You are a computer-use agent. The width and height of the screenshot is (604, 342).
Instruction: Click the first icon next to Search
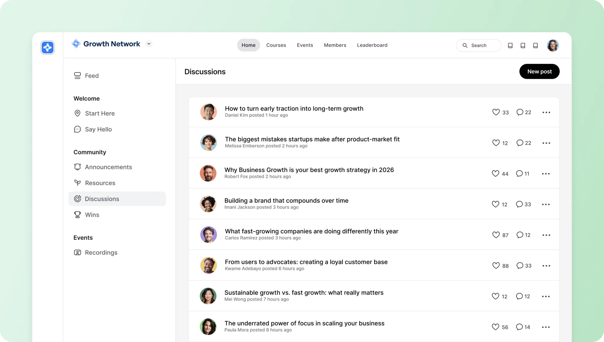510,45
